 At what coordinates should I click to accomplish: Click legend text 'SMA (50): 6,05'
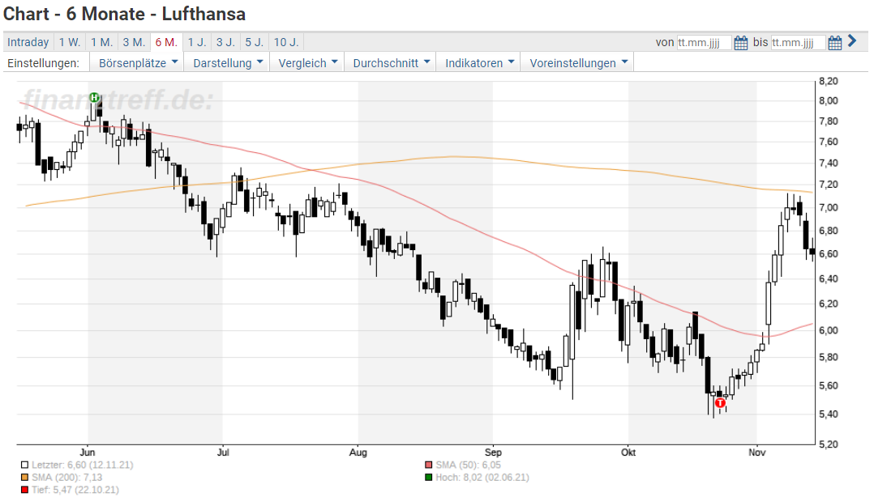[x=469, y=465]
